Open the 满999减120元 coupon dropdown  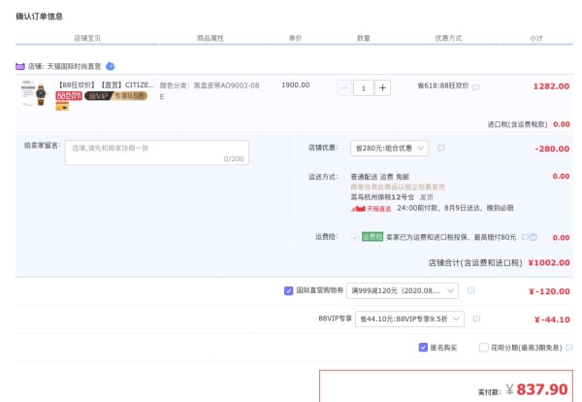403,290
